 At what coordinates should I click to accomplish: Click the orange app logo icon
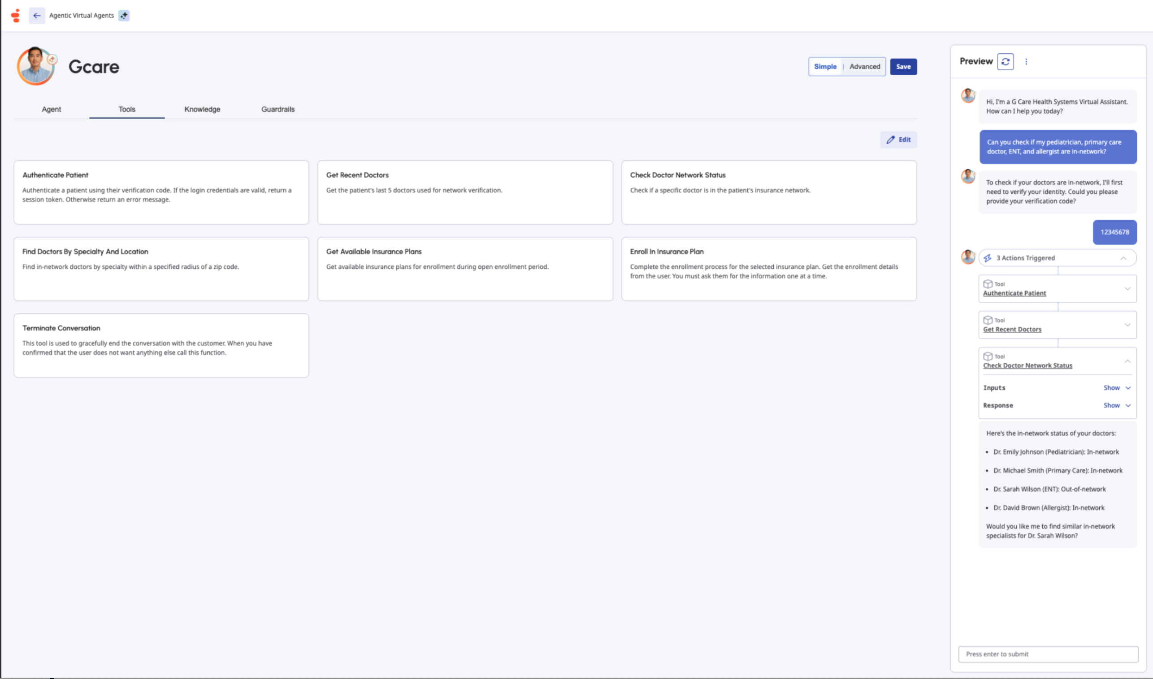[16, 16]
